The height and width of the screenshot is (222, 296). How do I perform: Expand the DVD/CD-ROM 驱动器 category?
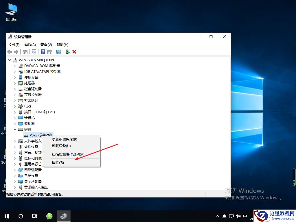click(15, 66)
